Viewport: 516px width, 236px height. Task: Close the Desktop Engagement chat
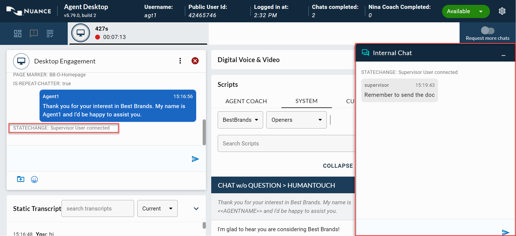(x=195, y=61)
